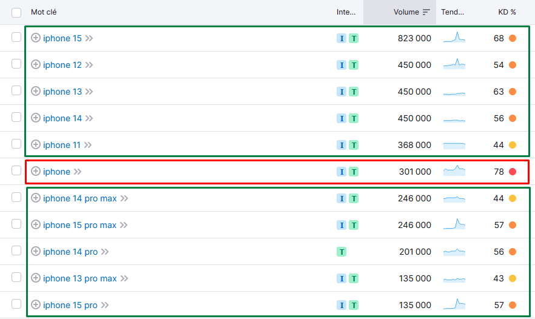Click Informational badge for iphone 13 pro max
535x319 pixels.
(342, 278)
